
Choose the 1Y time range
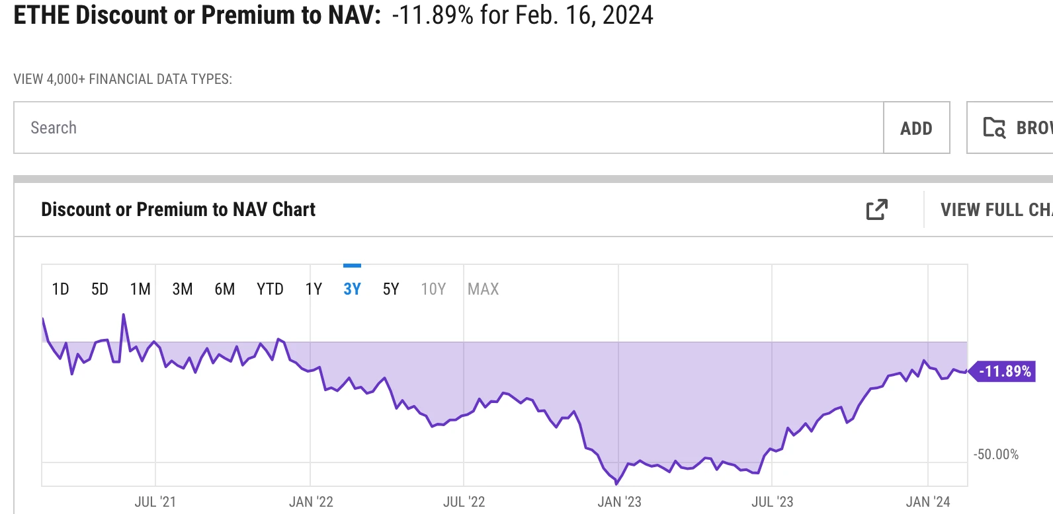(314, 289)
